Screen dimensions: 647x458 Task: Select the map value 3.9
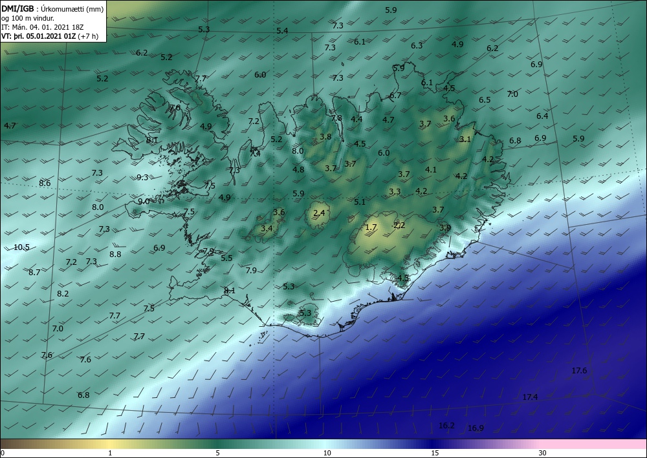(445, 228)
